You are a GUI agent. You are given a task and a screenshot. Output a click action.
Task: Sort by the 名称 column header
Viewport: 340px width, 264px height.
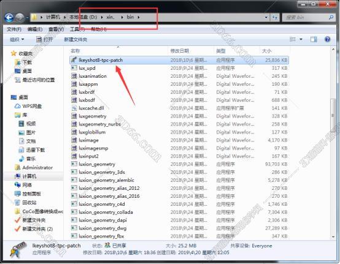pyautogui.click(x=75, y=51)
